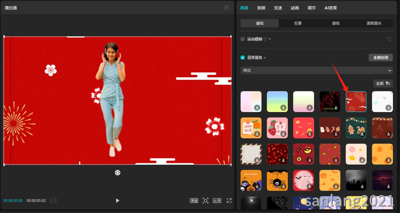
Task: Switch to the 音频 tab
Action: (x=261, y=8)
